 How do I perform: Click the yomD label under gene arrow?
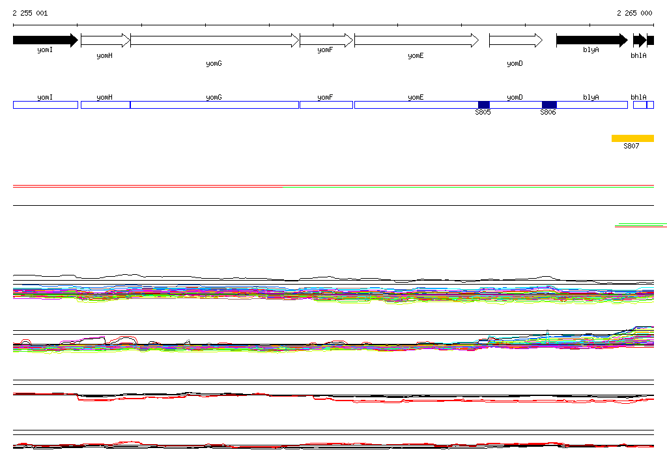coord(515,63)
